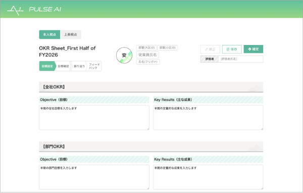
Task: Click the 部署(小区分) tag
Action: (168, 48)
